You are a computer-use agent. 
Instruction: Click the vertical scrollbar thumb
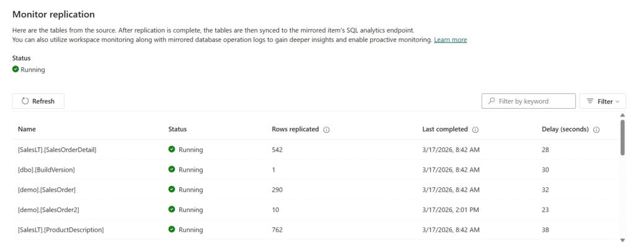tap(622, 137)
